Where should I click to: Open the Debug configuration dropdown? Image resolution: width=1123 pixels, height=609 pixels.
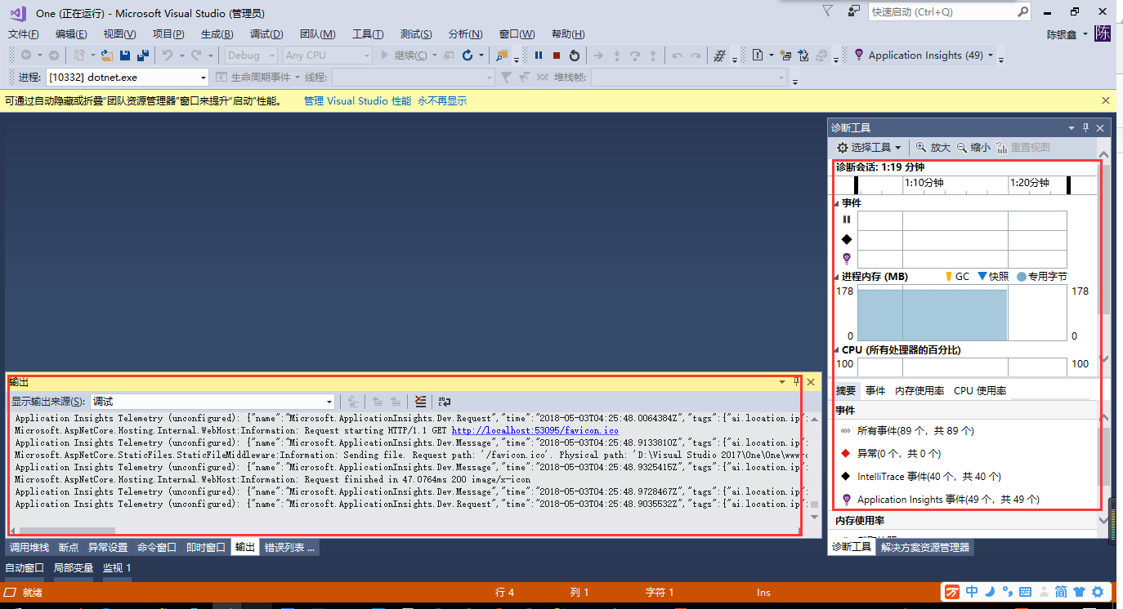pyautogui.click(x=250, y=56)
